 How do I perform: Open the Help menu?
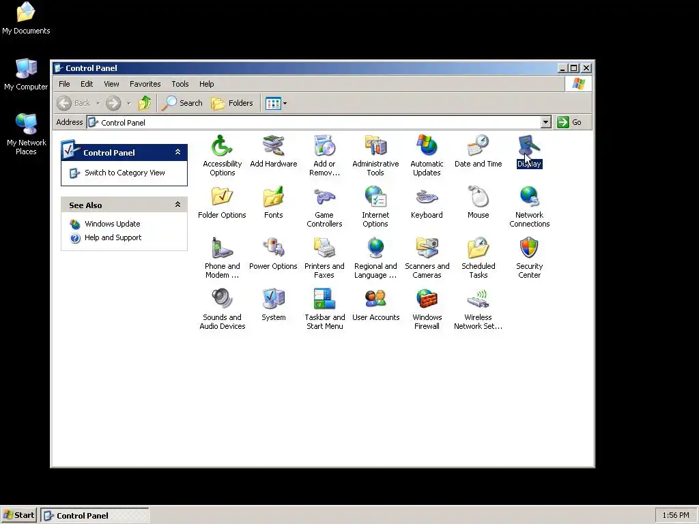tap(206, 84)
